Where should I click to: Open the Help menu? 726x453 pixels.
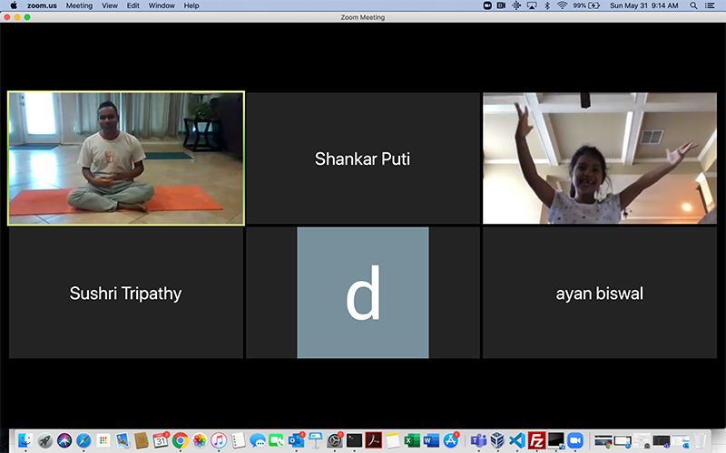[191, 5]
